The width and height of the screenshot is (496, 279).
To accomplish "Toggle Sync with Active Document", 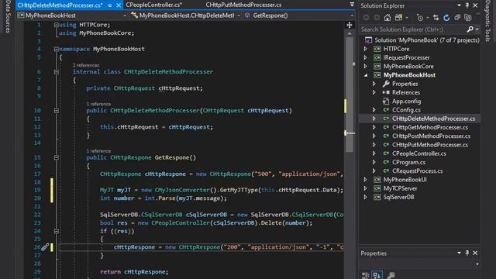I will [436, 18].
